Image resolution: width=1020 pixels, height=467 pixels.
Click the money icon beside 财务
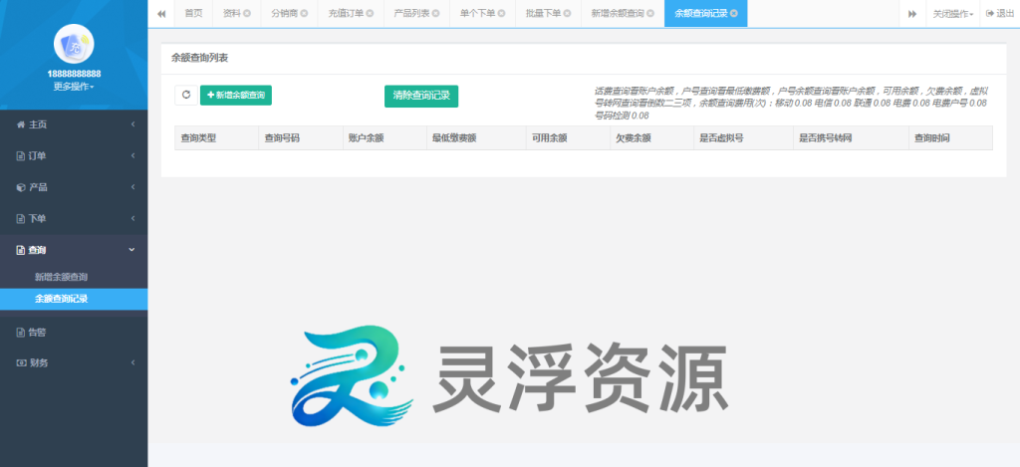[x=20, y=363]
